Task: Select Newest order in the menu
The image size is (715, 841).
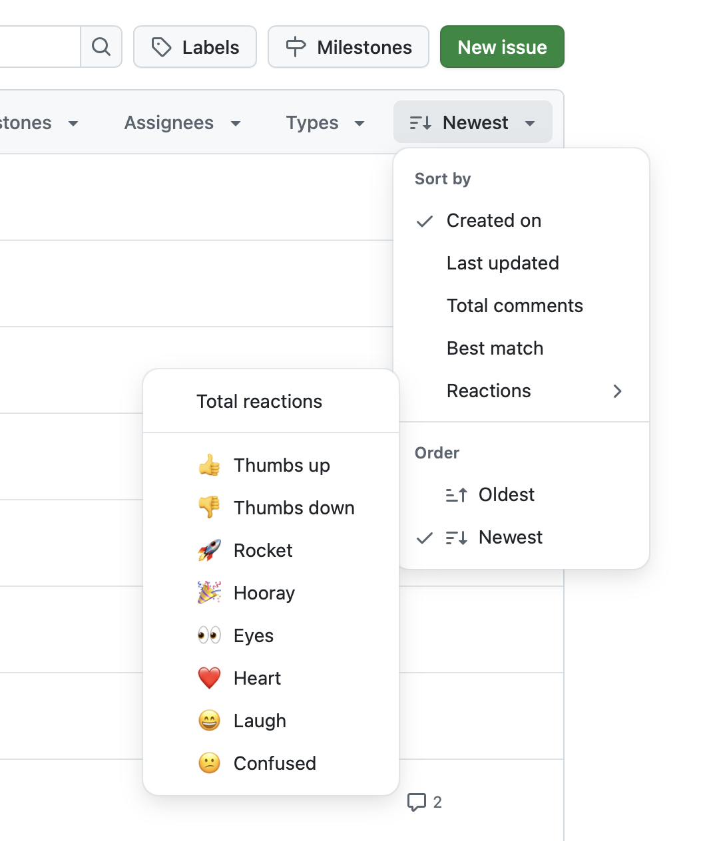Action: (510, 537)
